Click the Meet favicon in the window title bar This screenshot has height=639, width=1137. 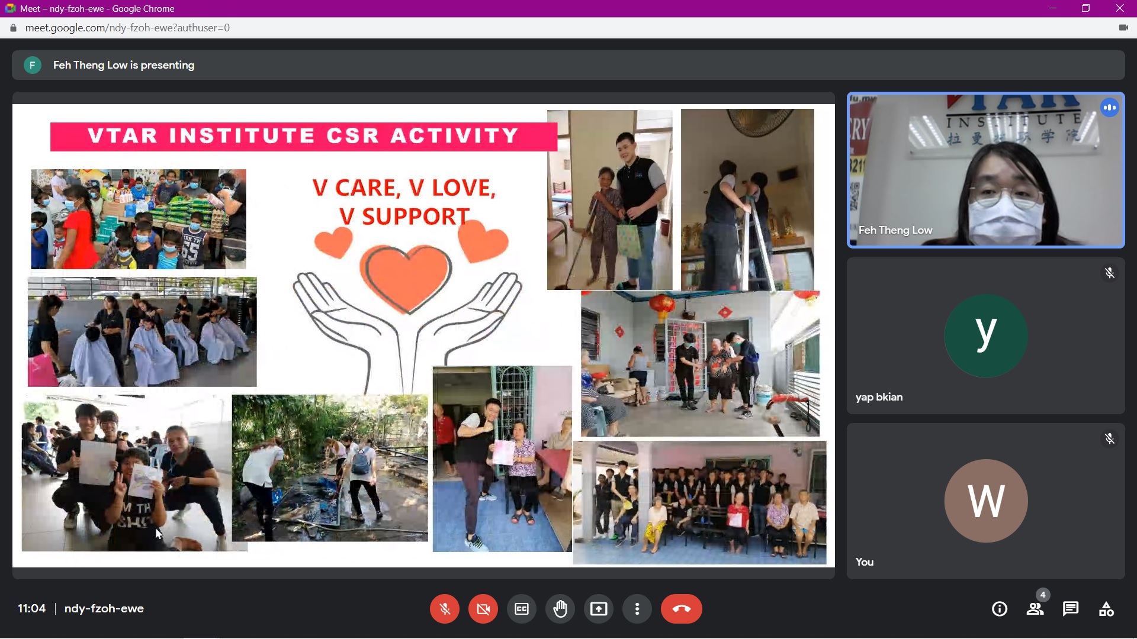10,8
